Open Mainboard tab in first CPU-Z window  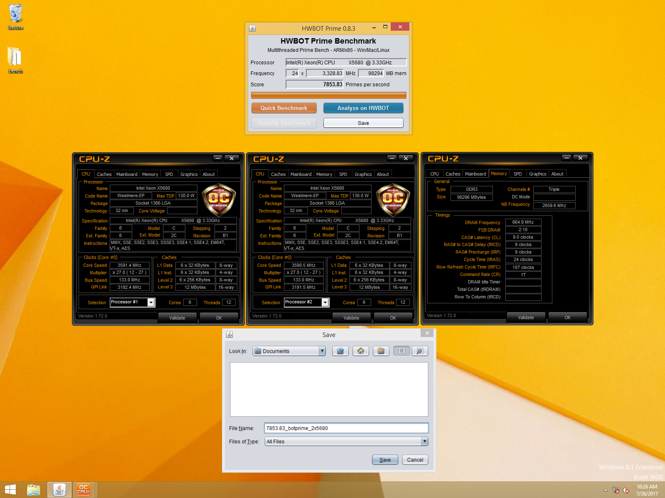127,174
